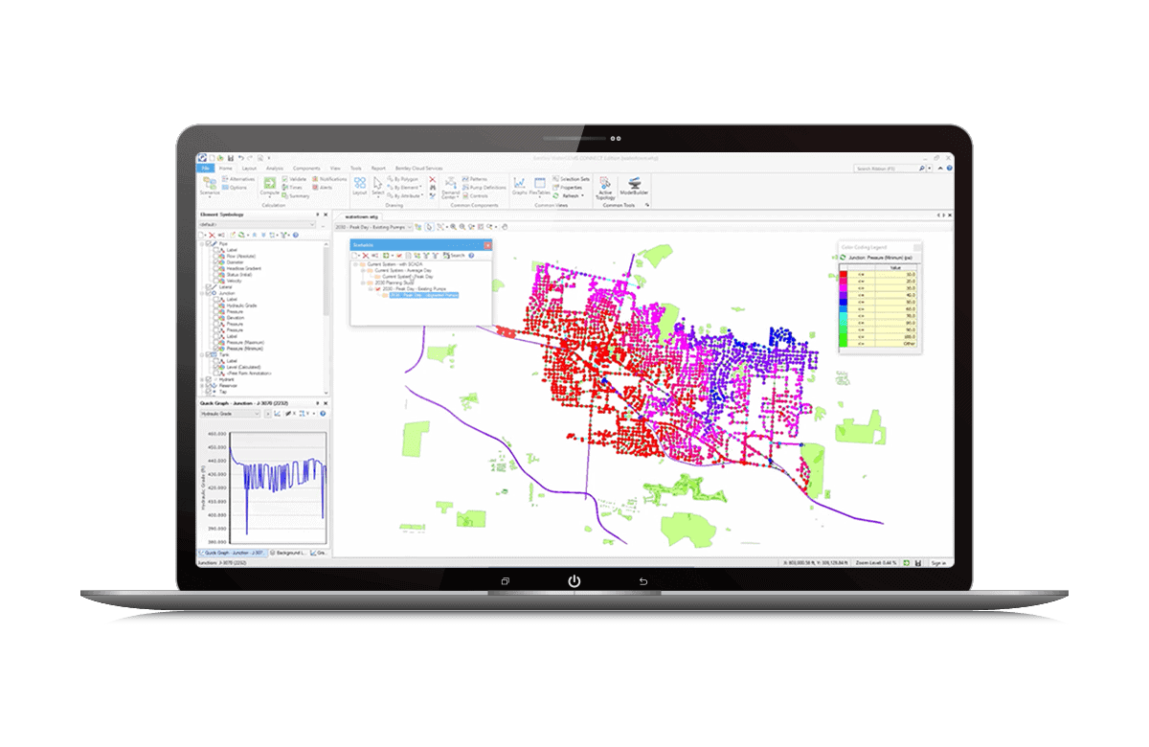Toggle the Tank checkbox in Element Symbology
The height and width of the screenshot is (747, 1149).
pyautogui.click(x=209, y=353)
